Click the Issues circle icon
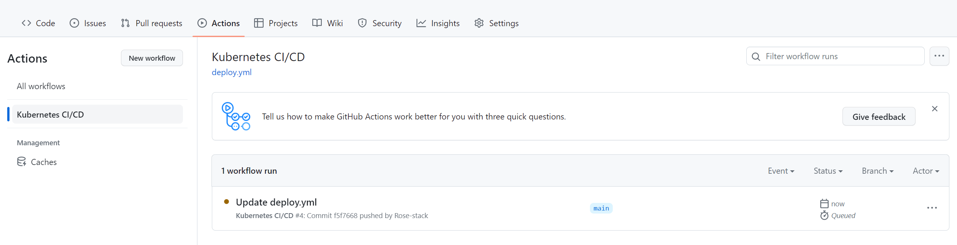Image resolution: width=957 pixels, height=245 pixels. pos(75,23)
